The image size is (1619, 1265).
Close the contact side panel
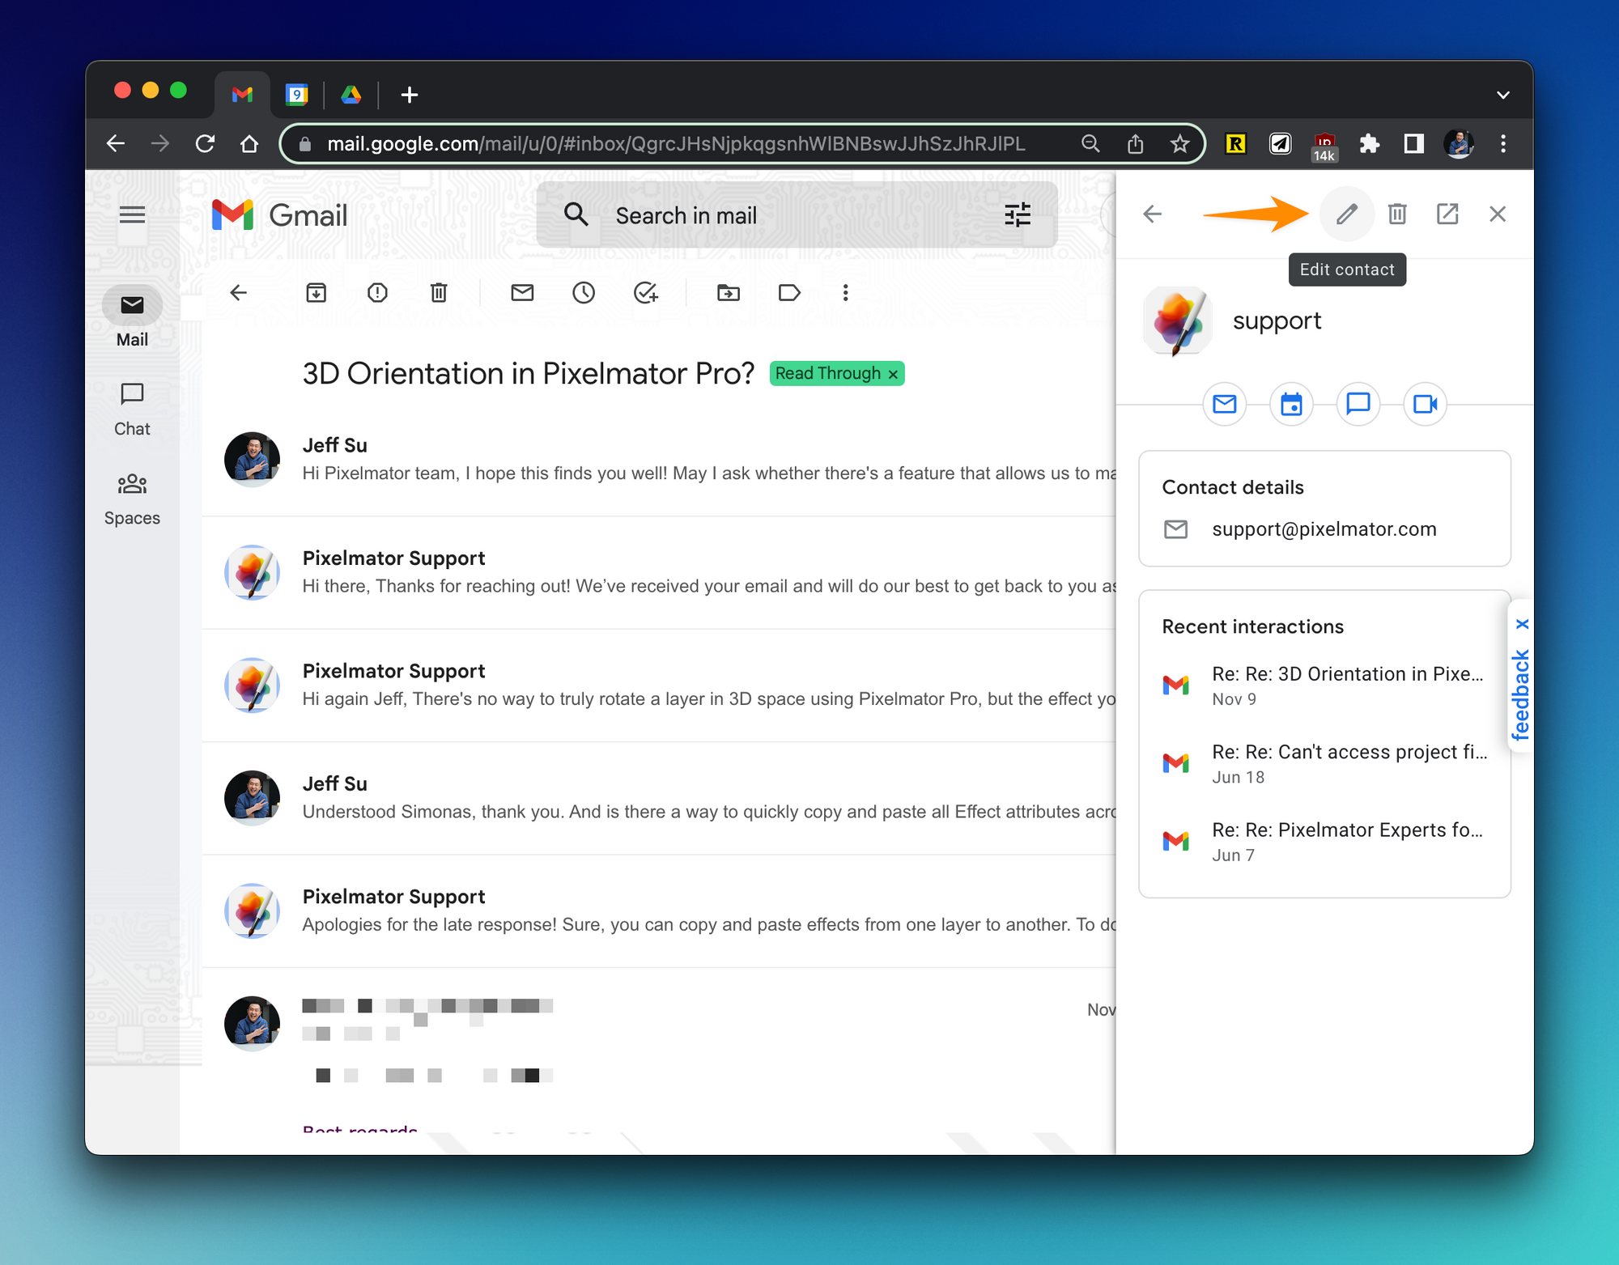pyautogui.click(x=1498, y=214)
